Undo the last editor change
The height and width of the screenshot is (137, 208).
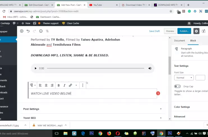pos(28,31)
